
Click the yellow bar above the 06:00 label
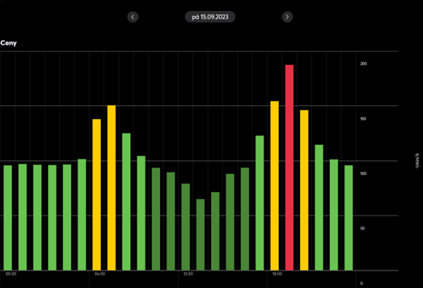96,194
